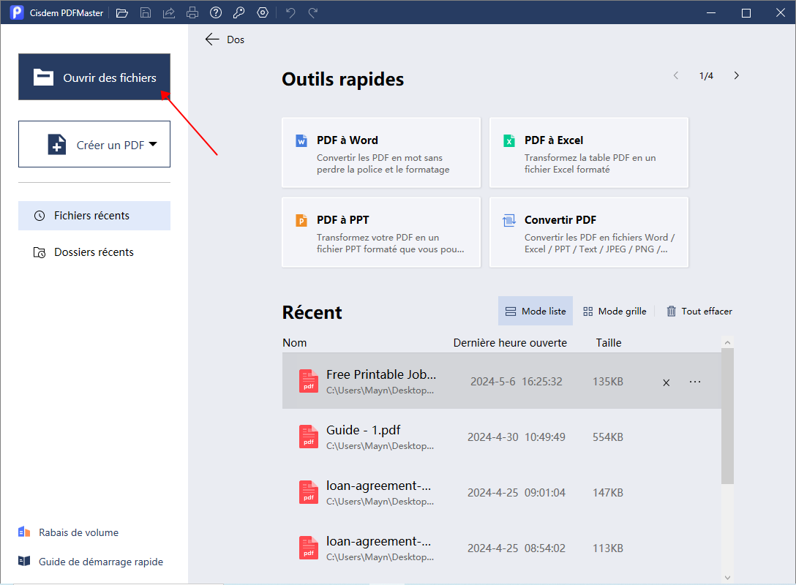Click the recent list scrollbar thumb
This screenshot has height=585, width=796.
727,416
